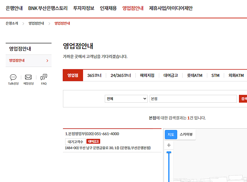Open 제휴사업/아이디어제안 menu
Screen dimensions: 247x182
point(171,8)
